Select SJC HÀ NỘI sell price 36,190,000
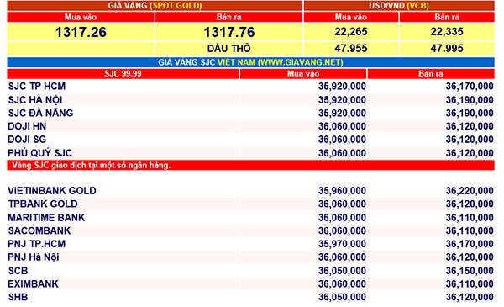This screenshot has height=307, width=504. click(470, 100)
